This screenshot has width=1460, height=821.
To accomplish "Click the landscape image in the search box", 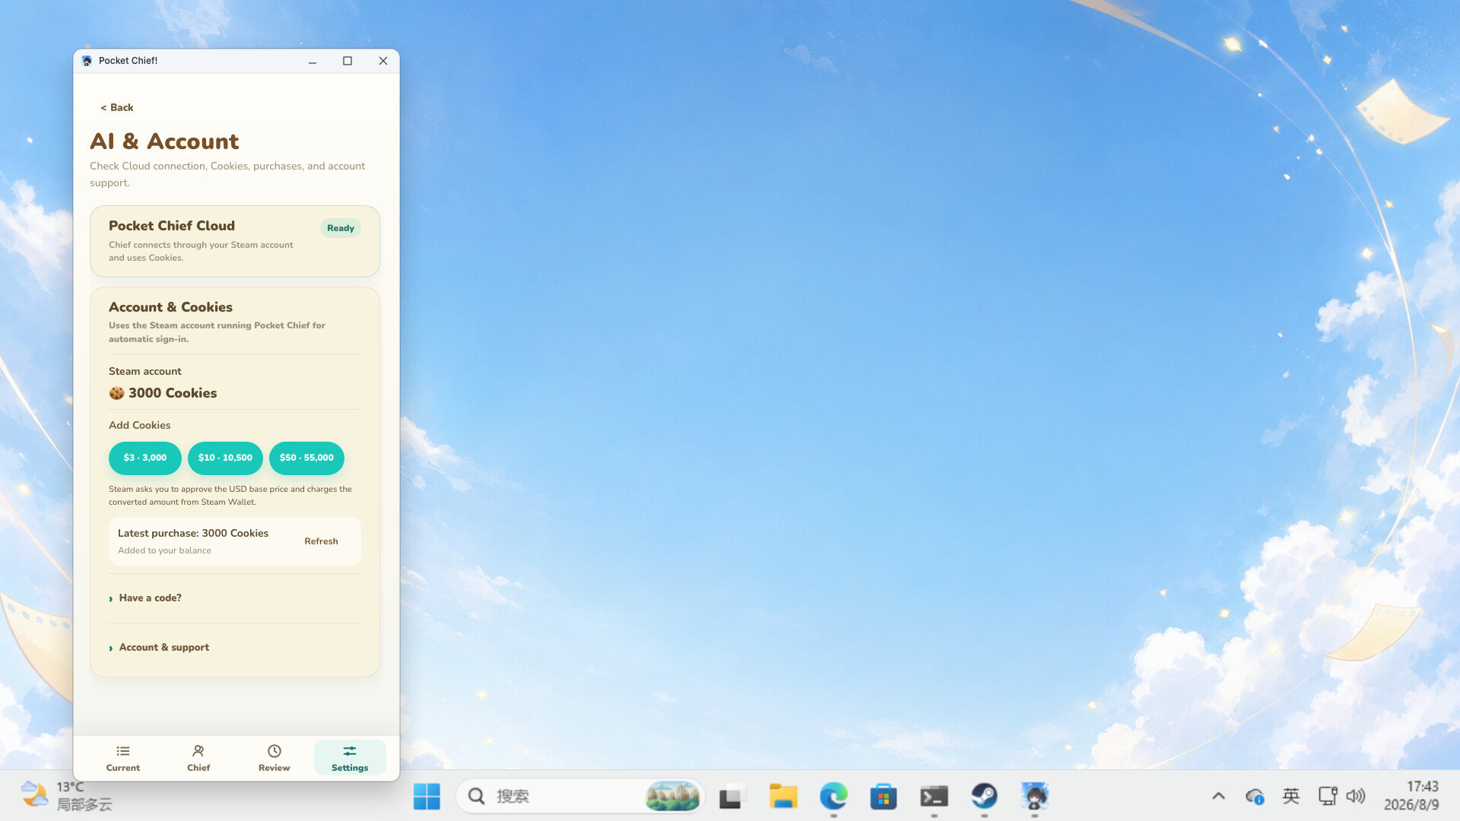I will click(672, 796).
